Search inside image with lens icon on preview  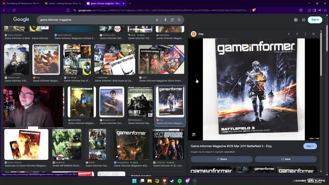tap(194, 134)
